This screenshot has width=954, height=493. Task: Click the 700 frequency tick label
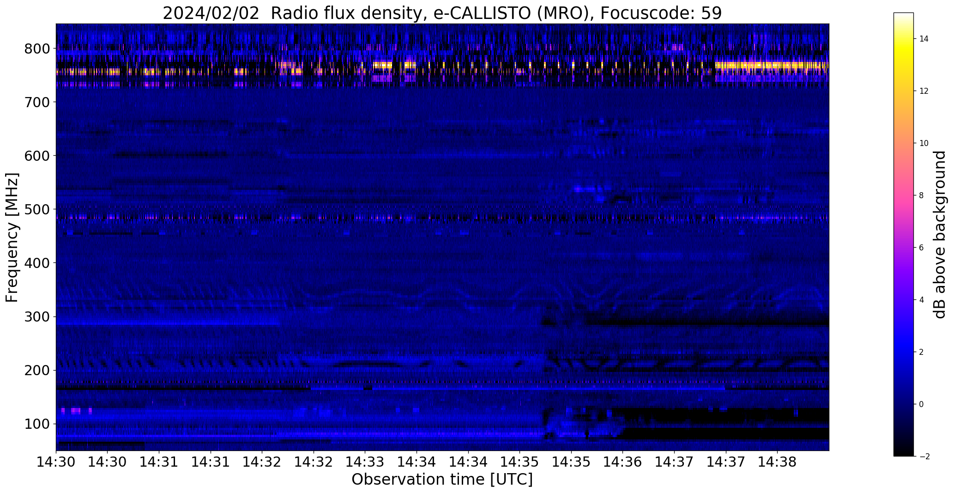click(37, 102)
